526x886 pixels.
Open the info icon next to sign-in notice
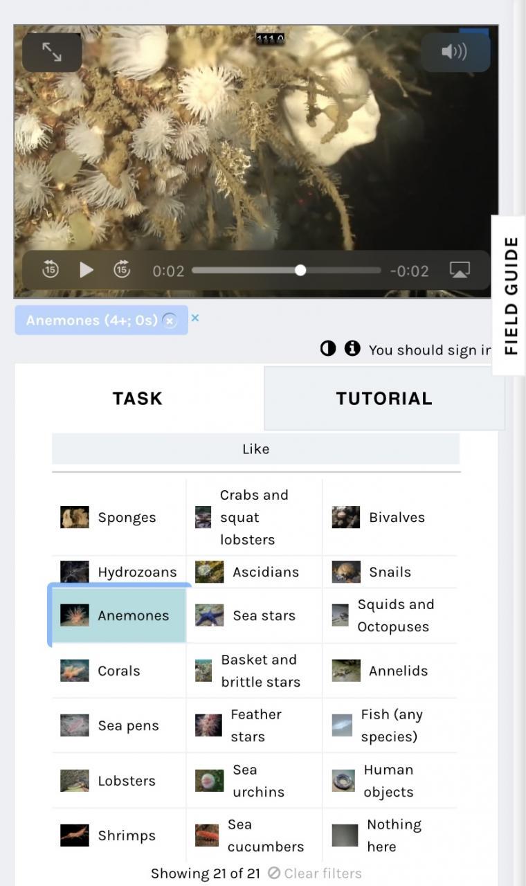[x=352, y=348]
